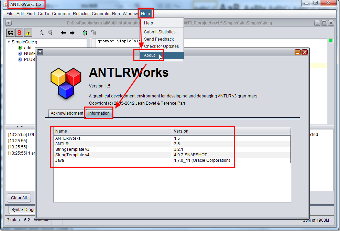The height and width of the screenshot is (231, 340).
Task: Click the Java icon in ANTLRWorks title bar
Action: [6, 4]
